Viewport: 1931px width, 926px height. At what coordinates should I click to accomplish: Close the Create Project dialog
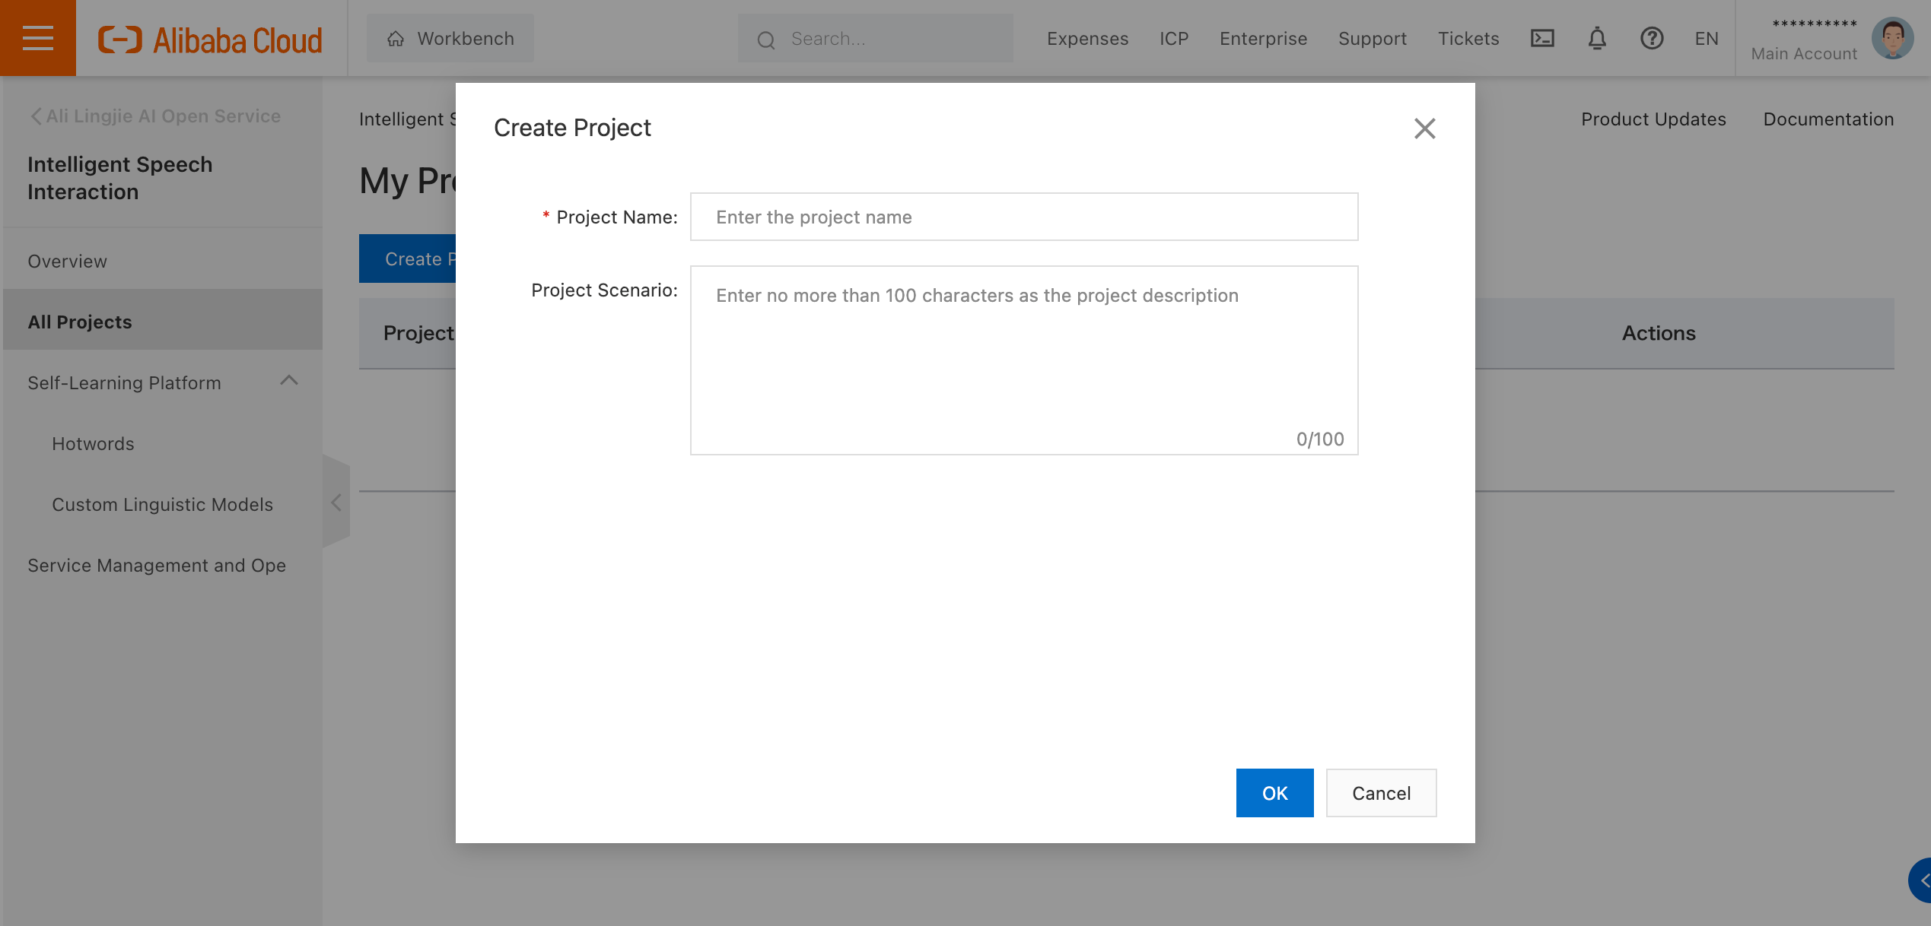click(1424, 128)
